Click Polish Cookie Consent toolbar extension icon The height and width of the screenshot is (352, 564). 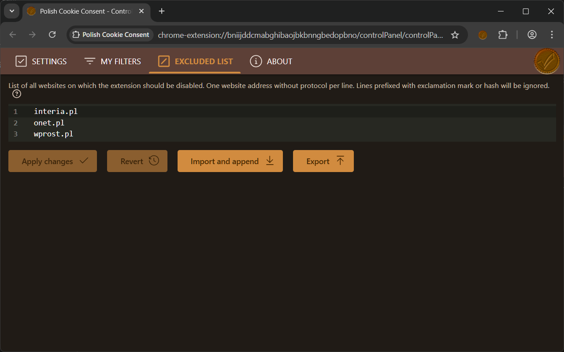tap(483, 35)
